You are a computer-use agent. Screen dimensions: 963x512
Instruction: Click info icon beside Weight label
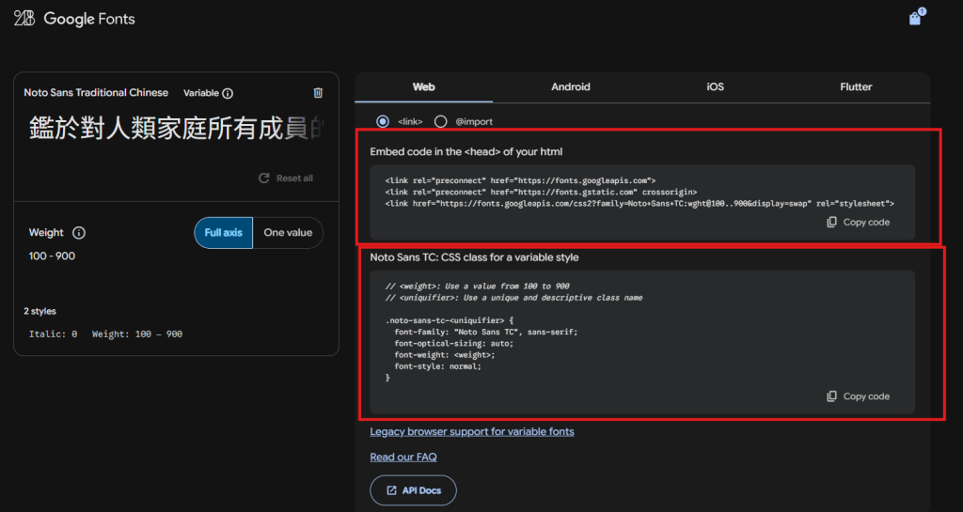(x=79, y=233)
